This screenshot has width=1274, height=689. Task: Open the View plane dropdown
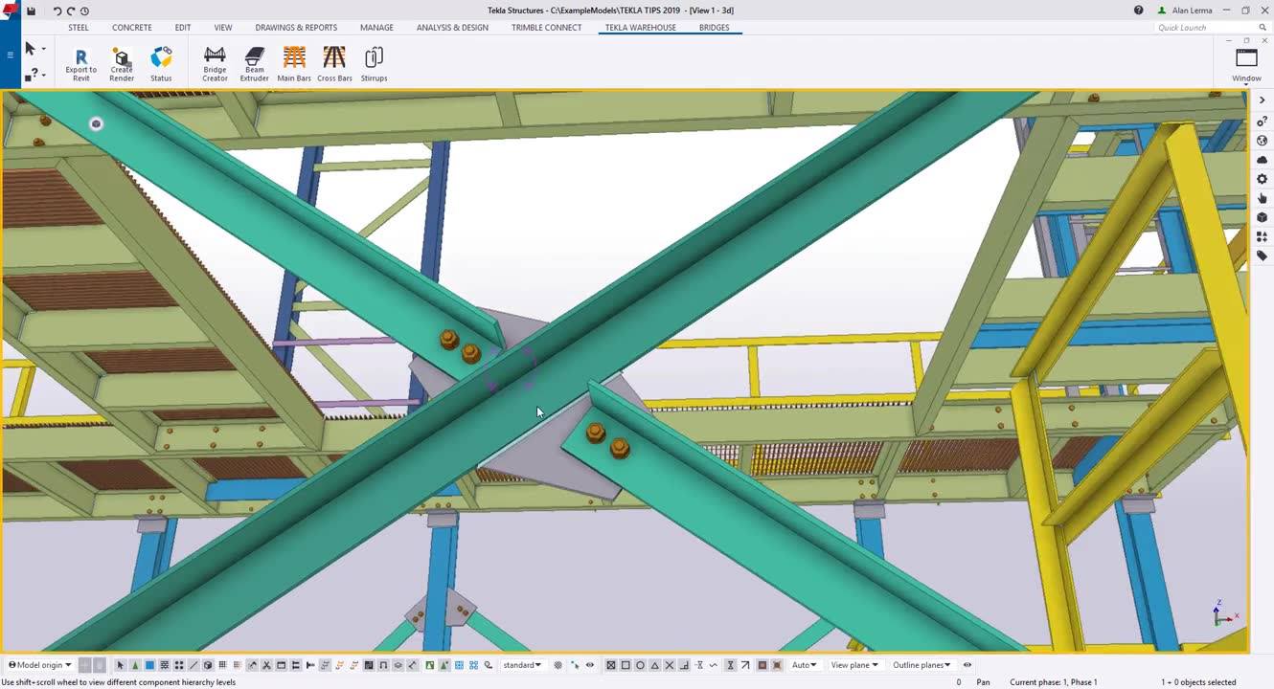(x=853, y=665)
